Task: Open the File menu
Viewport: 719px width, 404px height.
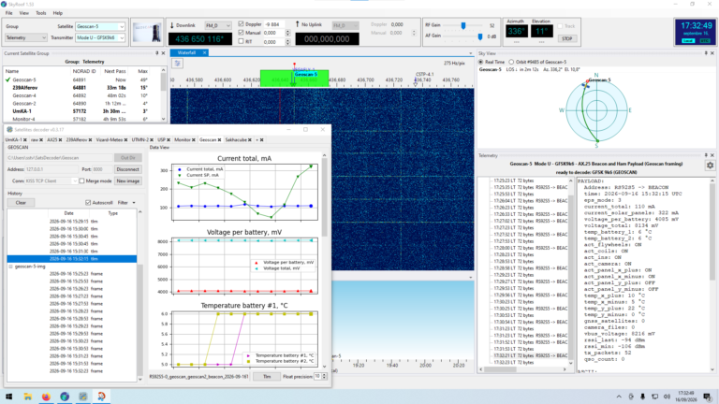Action: (x=8, y=13)
